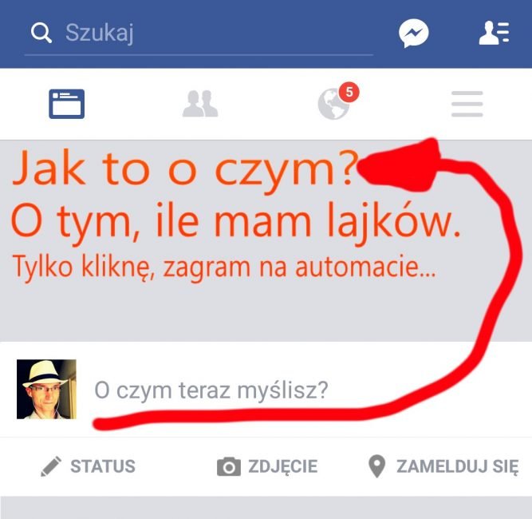This screenshot has width=532, height=519.
Task: Switch to the News Feed tab
Action: click(66, 104)
